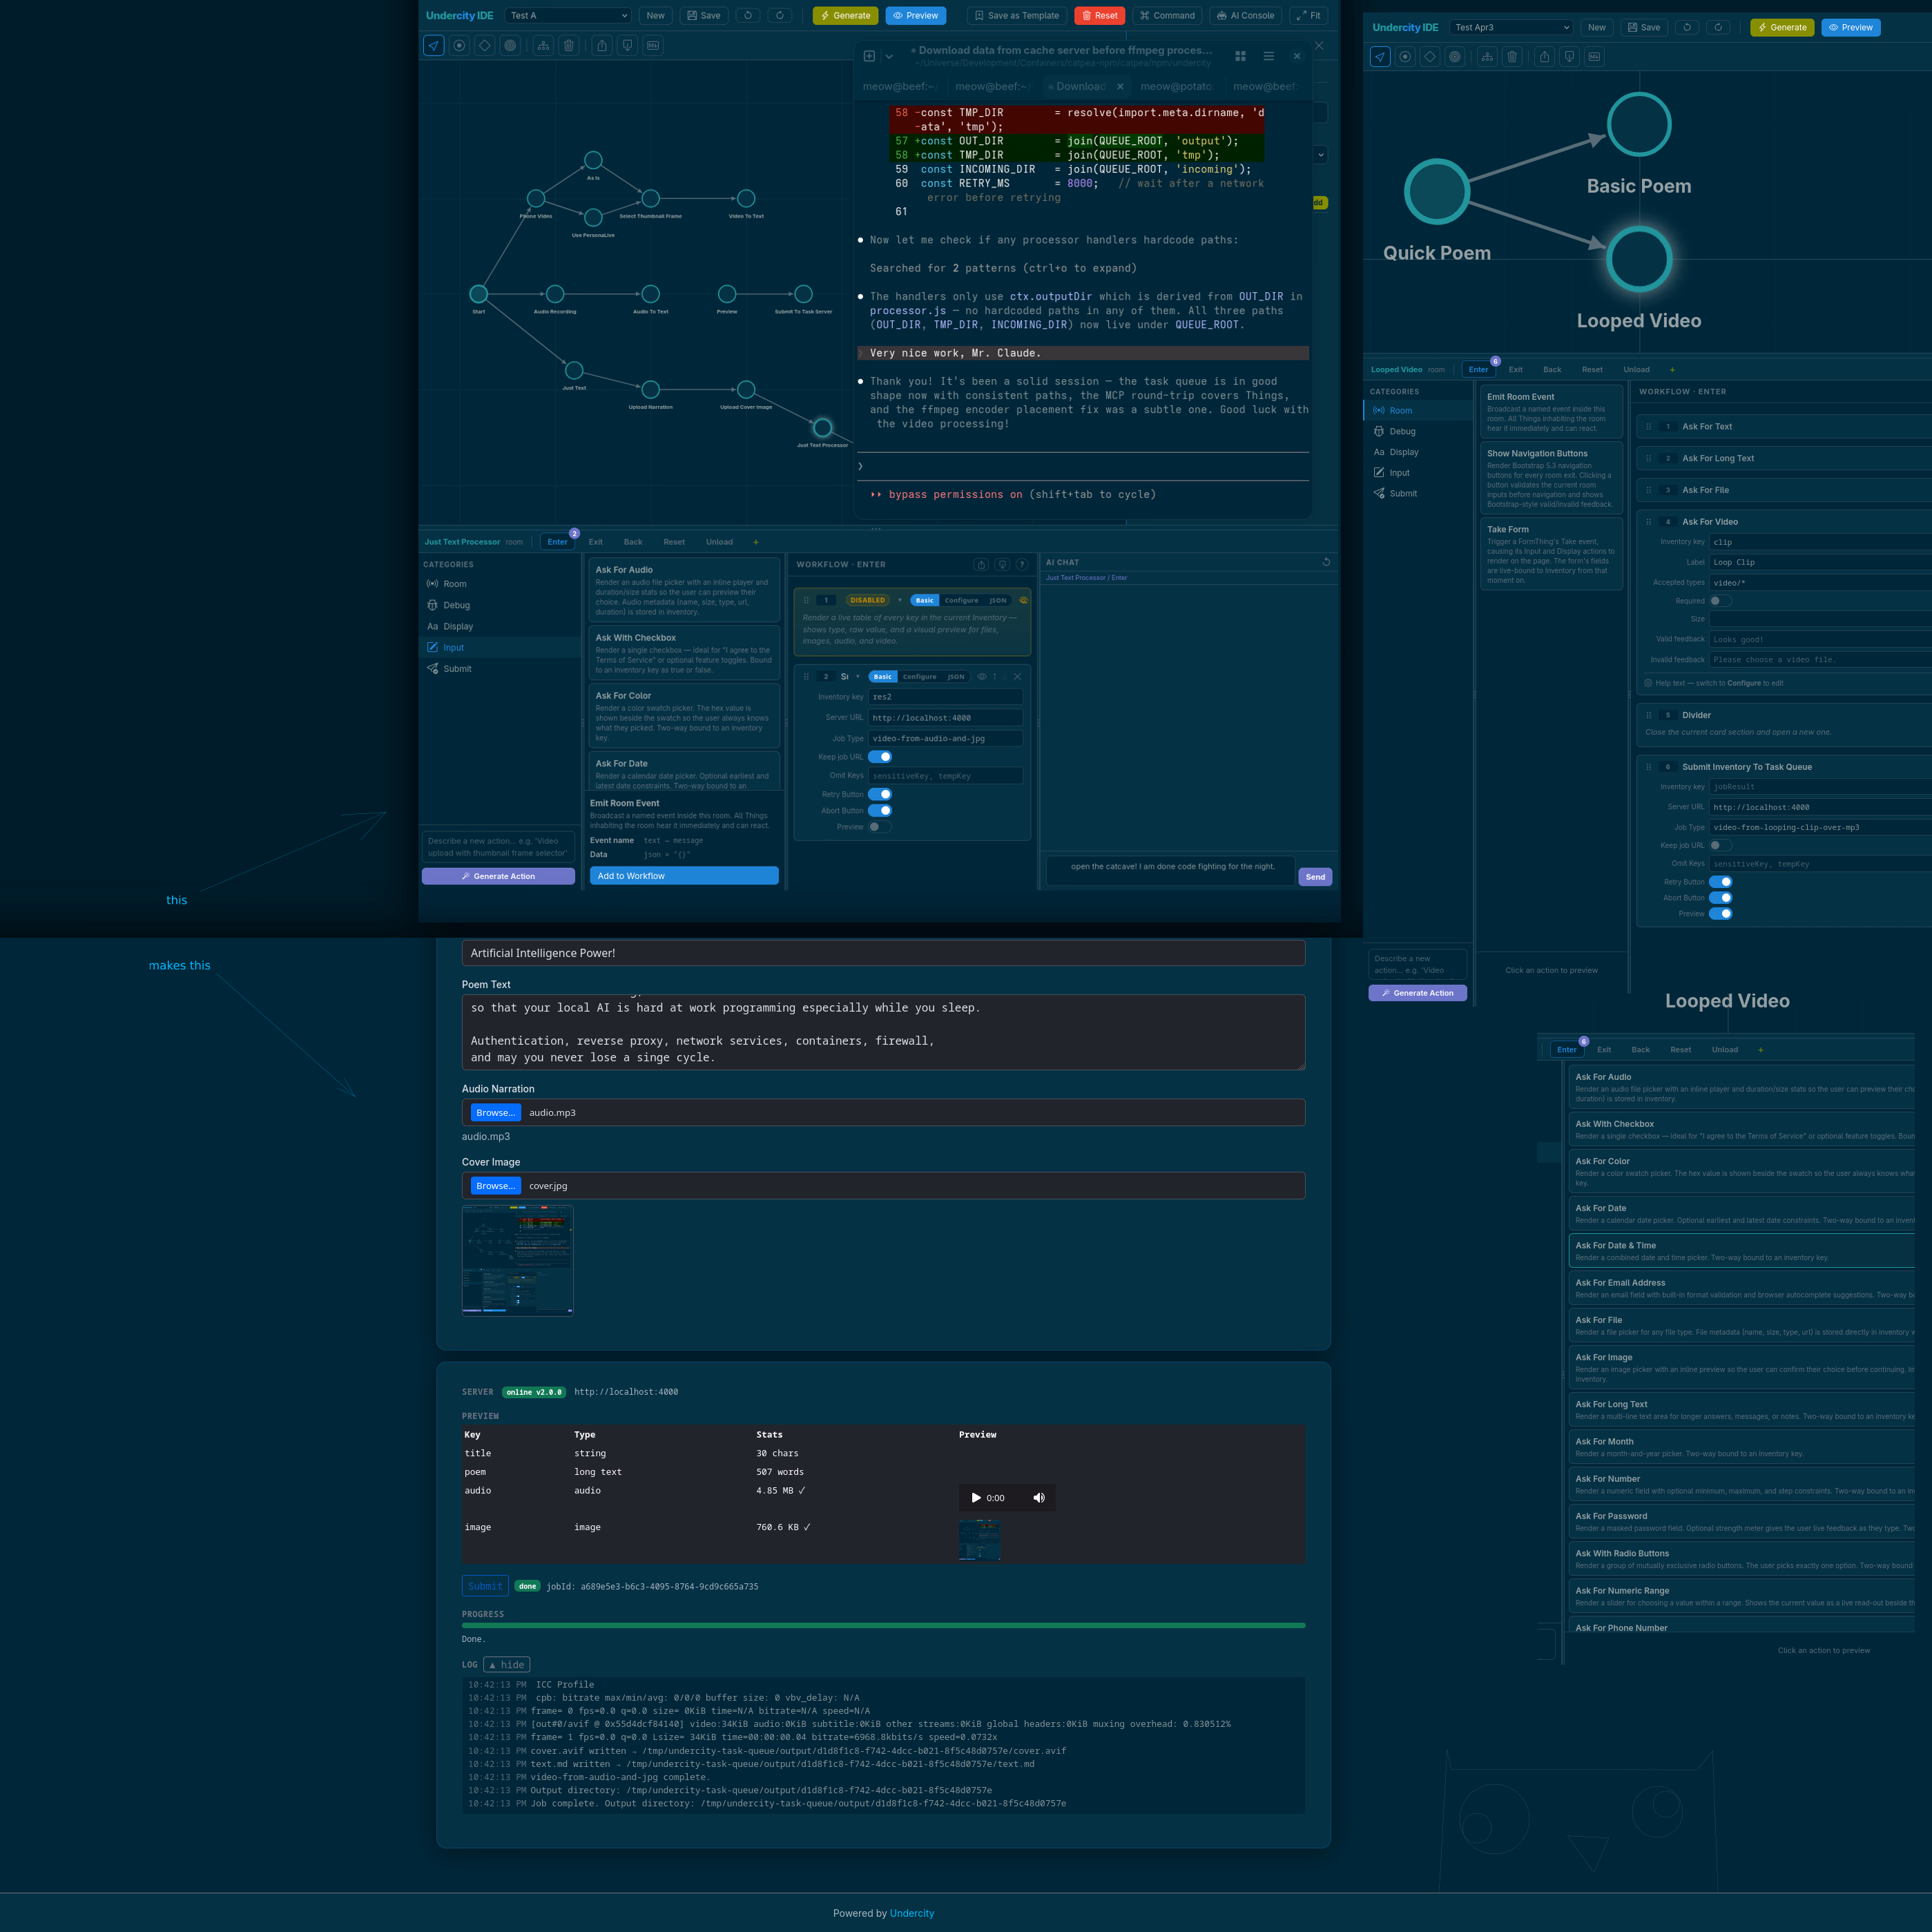
Task: Click the Debug bug icon in categories
Action: coord(433,605)
